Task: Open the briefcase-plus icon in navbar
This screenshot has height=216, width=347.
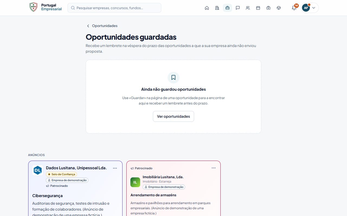Action: pyautogui.click(x=268, y=8)
